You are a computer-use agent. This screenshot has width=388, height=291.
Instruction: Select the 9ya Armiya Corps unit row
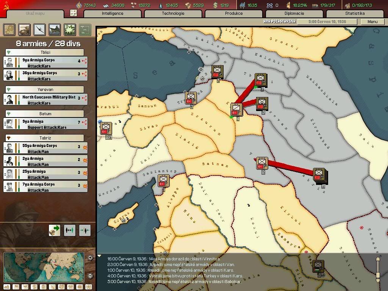point(45,63)
